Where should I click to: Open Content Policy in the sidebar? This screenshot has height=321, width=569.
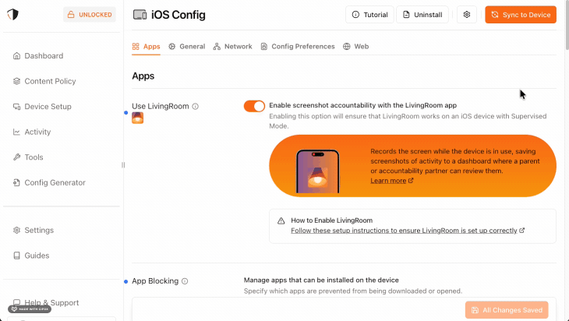[x=44, y=81]
